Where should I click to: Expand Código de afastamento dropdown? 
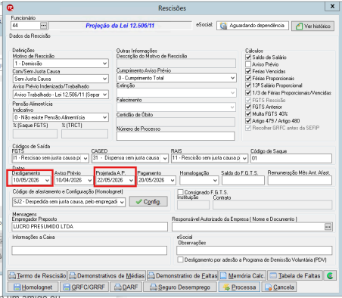122,202
